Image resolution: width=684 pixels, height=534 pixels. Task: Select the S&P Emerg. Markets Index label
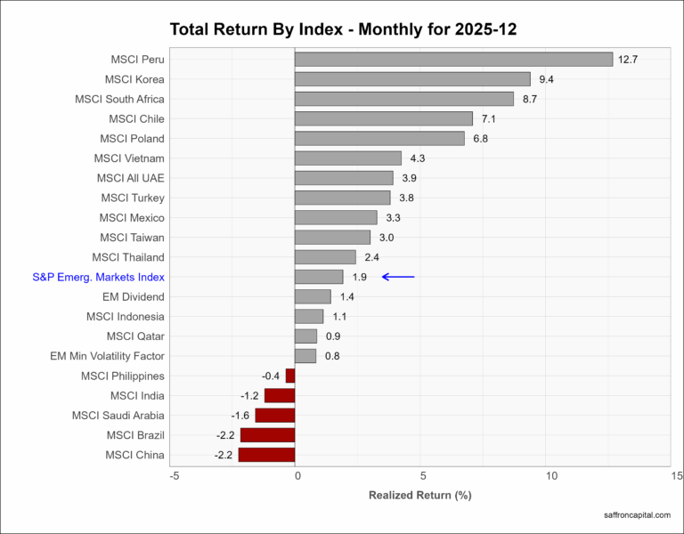(x=98, y=277)
